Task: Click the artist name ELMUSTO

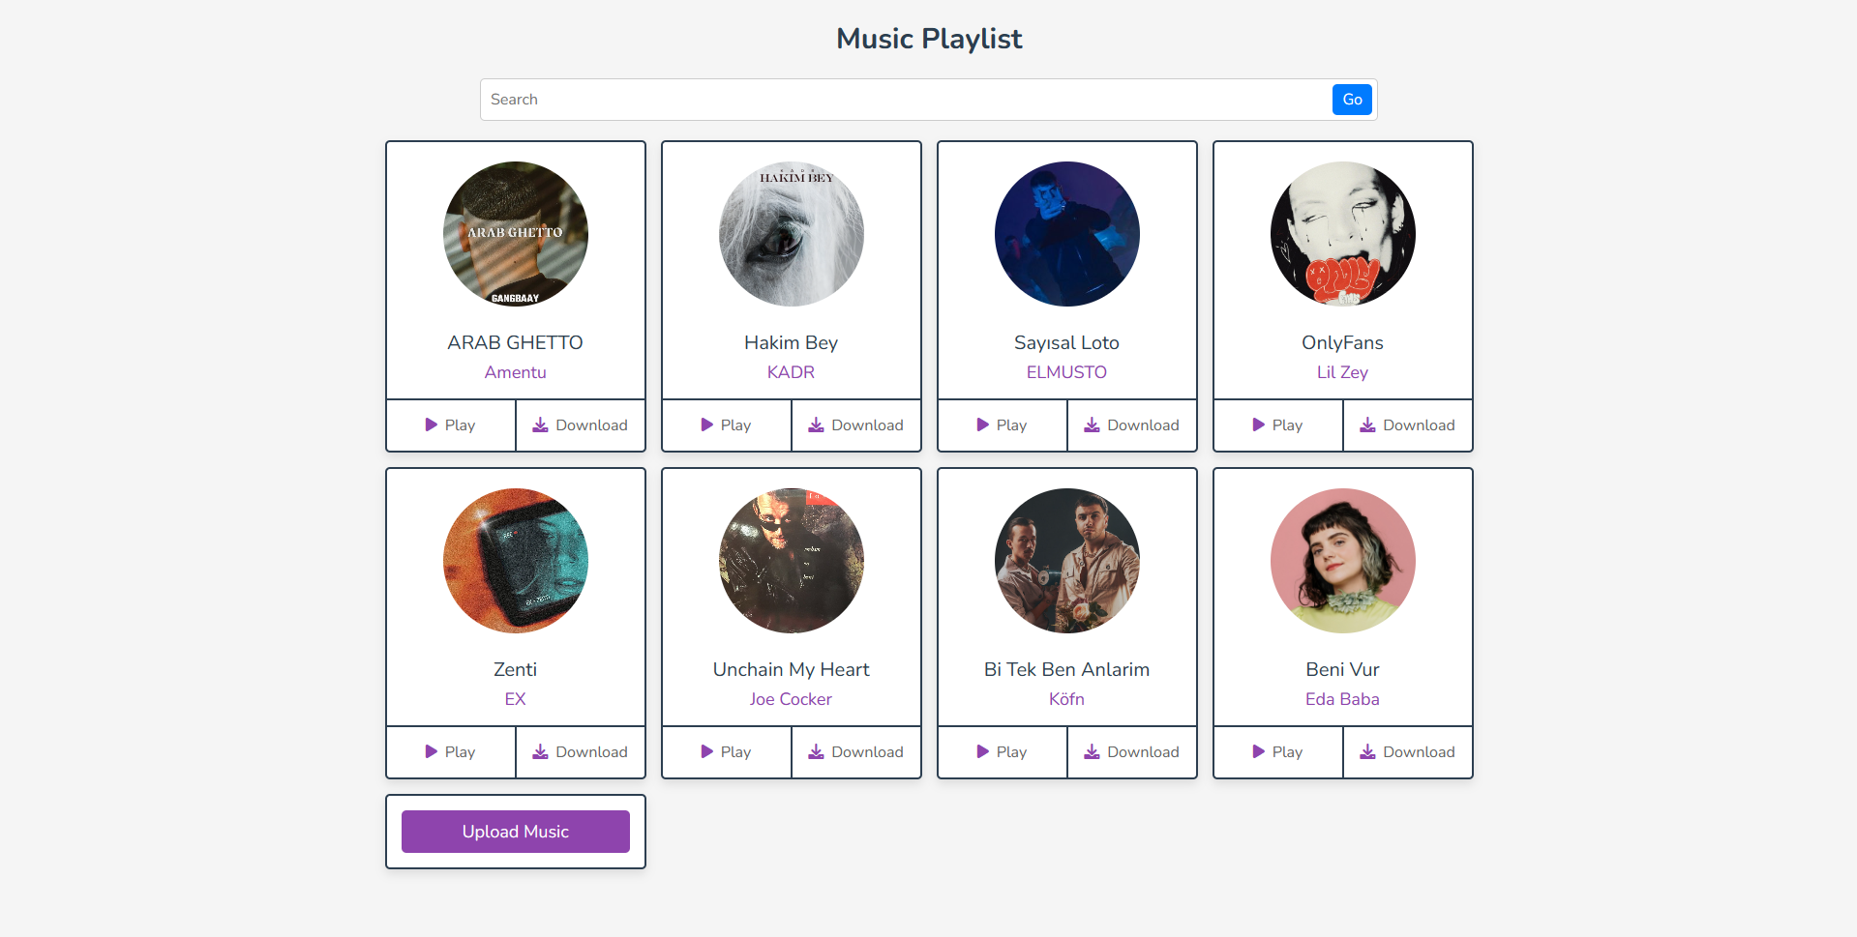Action: coord(1066,372)
